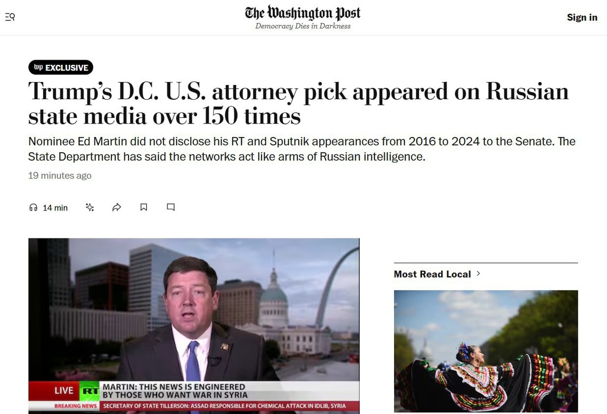
Task: Click the article headline about Trump's attorney pick
Action: click(x=298, y=104)
